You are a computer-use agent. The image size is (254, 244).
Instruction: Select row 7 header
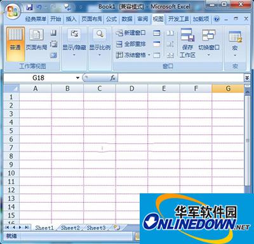point(11,148)
